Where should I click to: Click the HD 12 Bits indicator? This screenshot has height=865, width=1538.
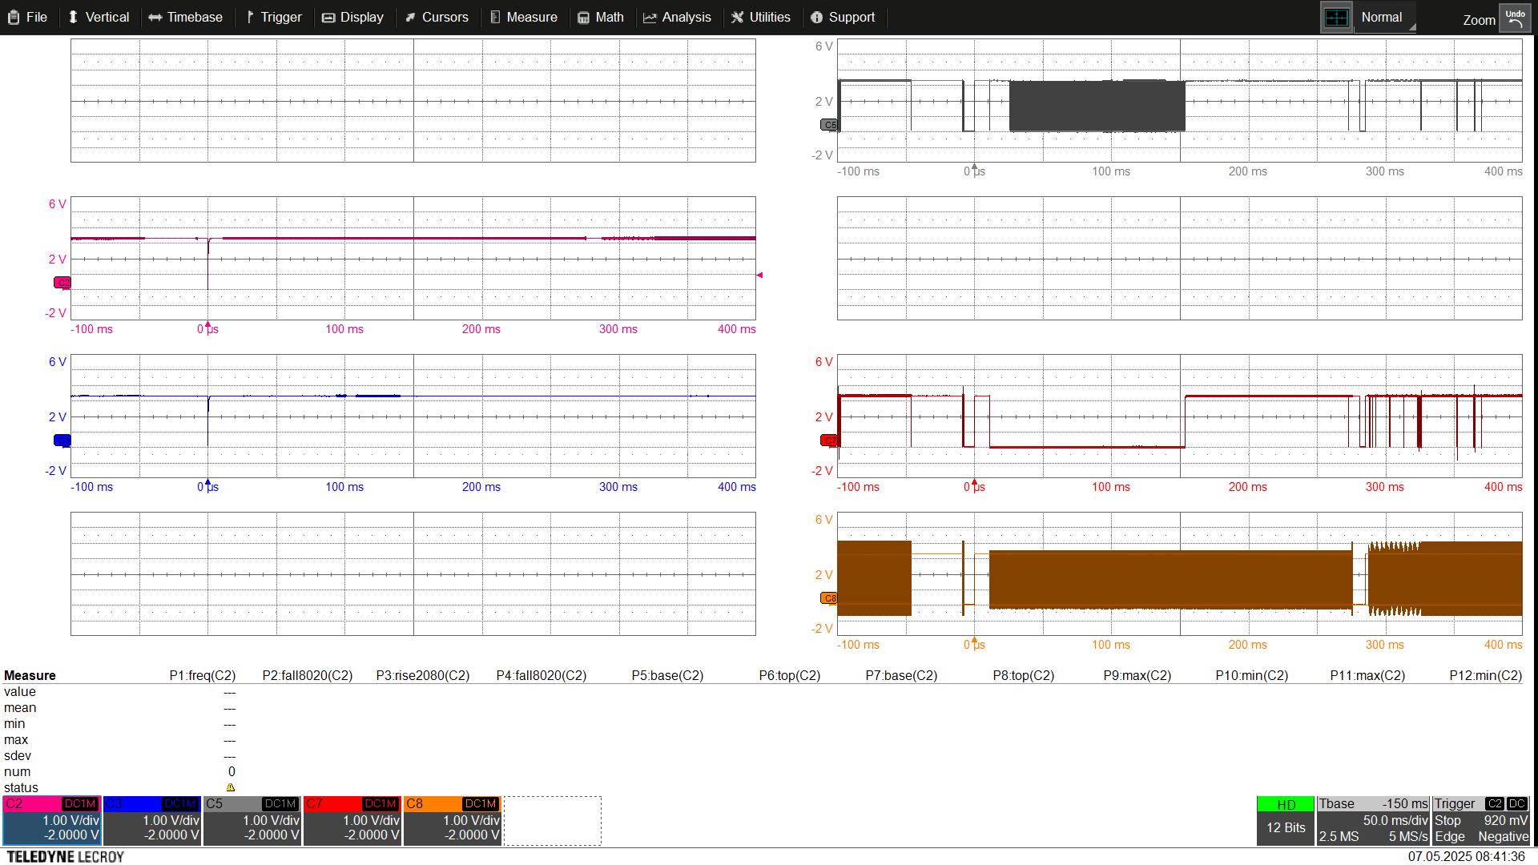[x=1285, y=821]
